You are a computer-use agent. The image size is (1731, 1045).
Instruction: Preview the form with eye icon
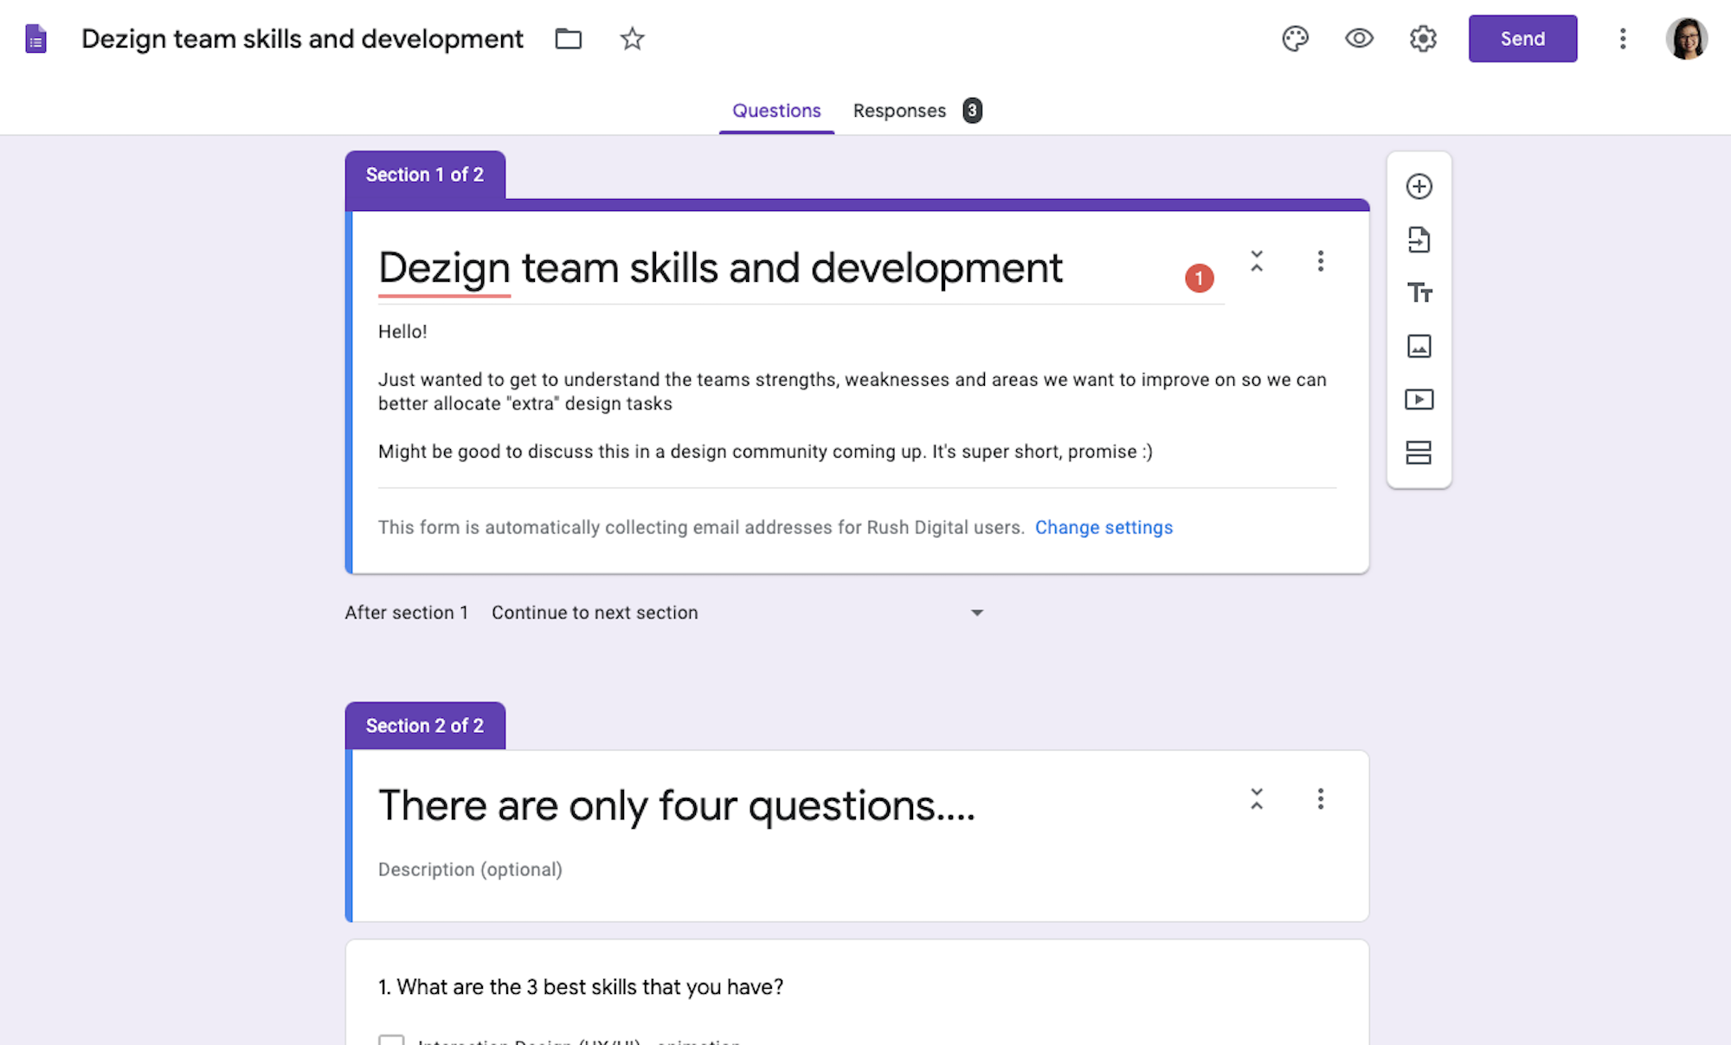point(1359,39)
